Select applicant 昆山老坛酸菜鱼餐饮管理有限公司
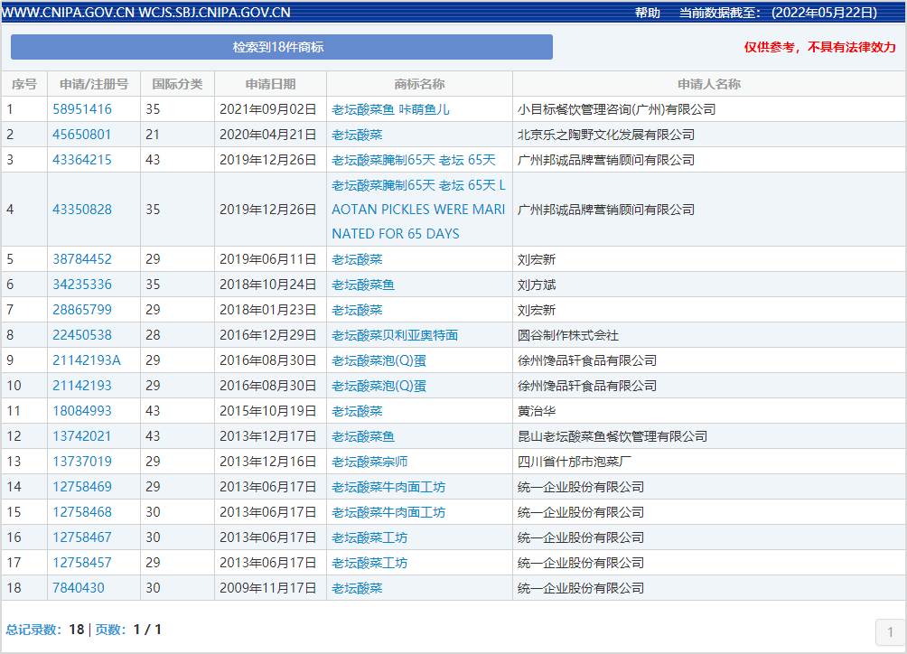Screen dimensions: 907x654 point(612,436)
